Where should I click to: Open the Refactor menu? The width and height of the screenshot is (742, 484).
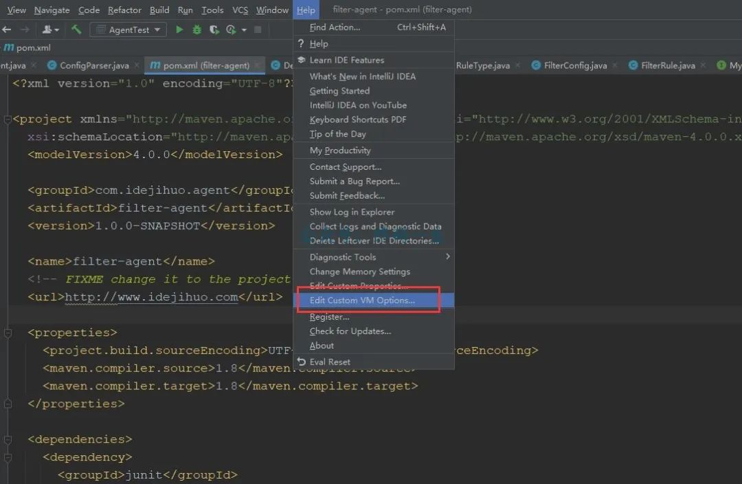(x=124, y=10)
